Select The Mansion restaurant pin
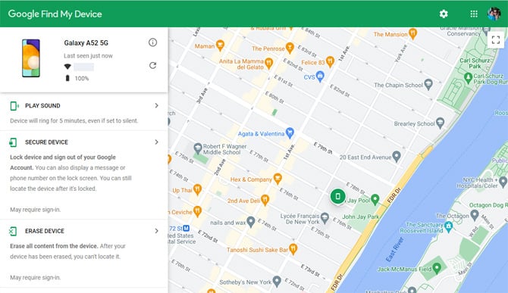The height and width of the screenshot is (293, 508). pos(412,33)
